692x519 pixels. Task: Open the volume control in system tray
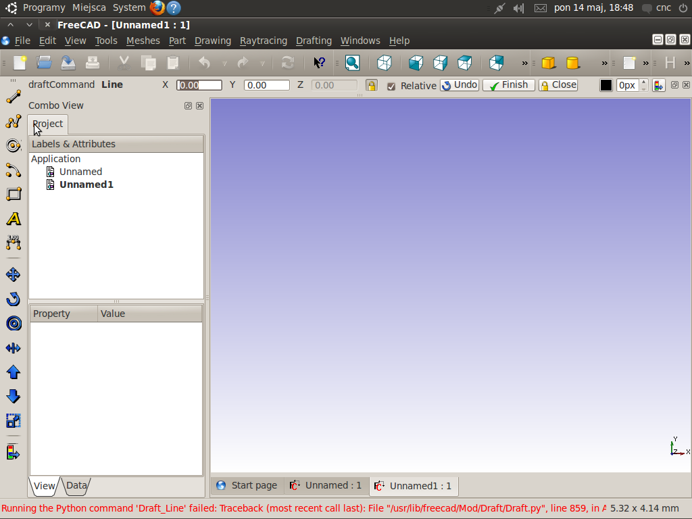[518, 8]
